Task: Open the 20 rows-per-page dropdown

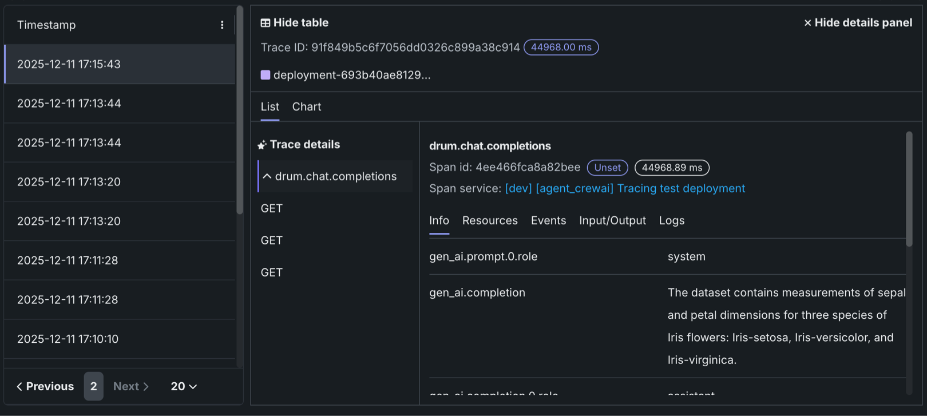Action: coord(184,386)
